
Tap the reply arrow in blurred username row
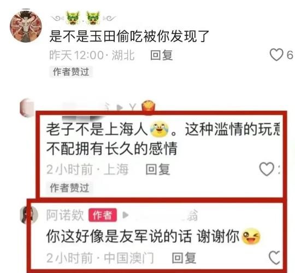120,107
